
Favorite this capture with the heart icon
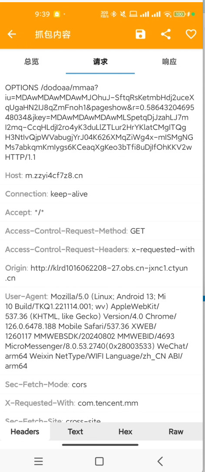[x=191, y=34]
